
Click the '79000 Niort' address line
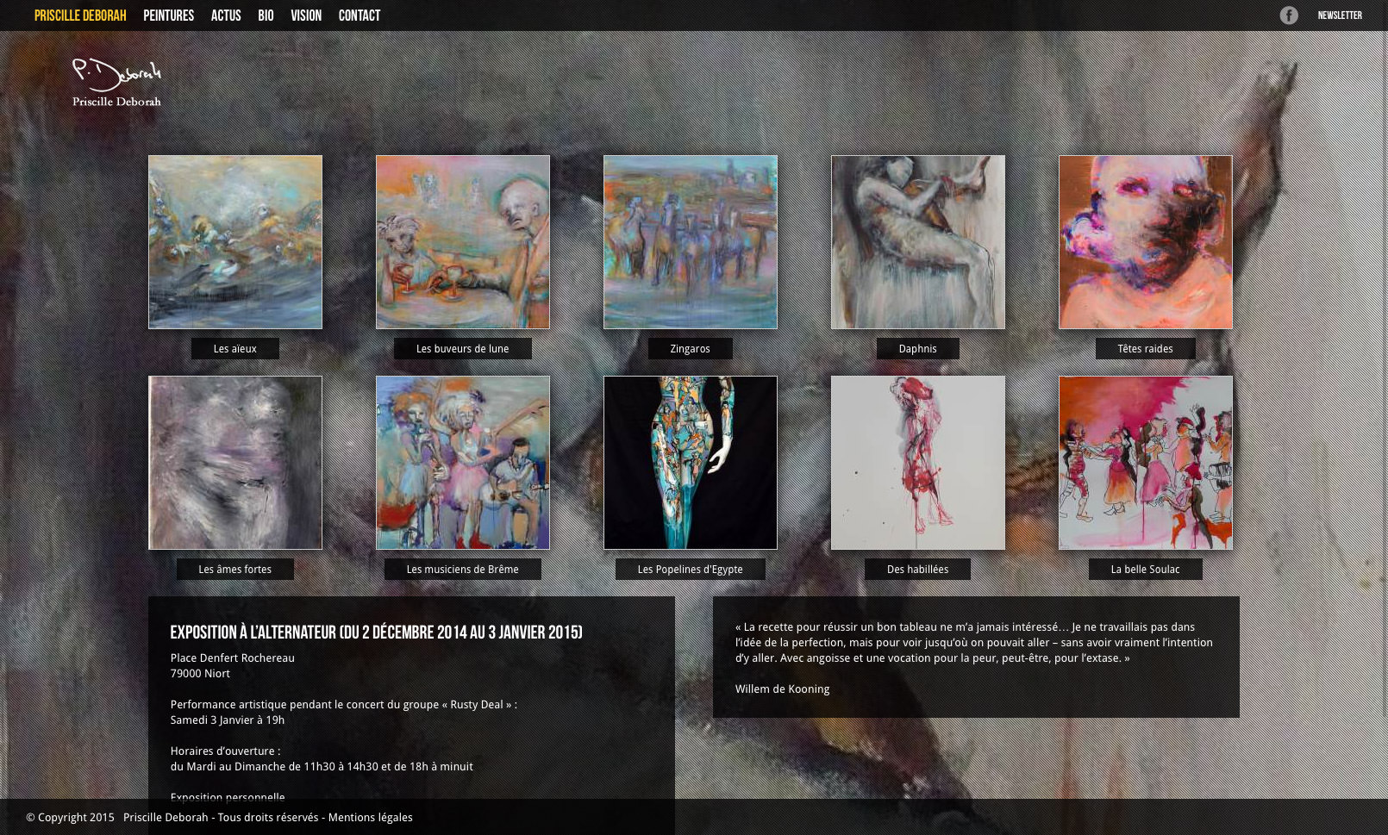(x=200, y=674)
